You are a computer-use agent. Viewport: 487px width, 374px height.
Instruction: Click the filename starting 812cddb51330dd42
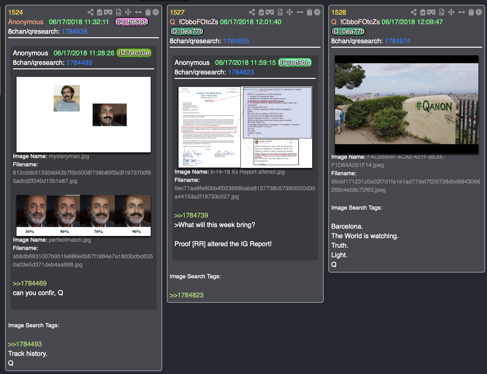tap(82, 177)
